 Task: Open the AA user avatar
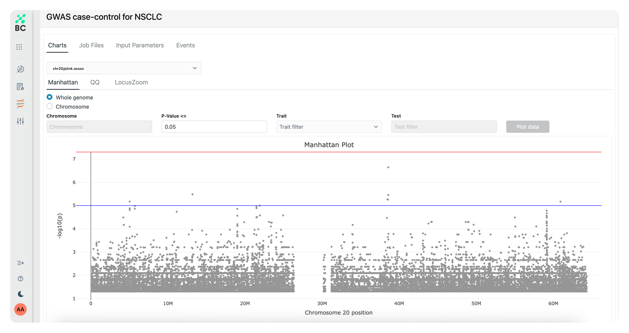pyautogui.click(x=21, y=309)
